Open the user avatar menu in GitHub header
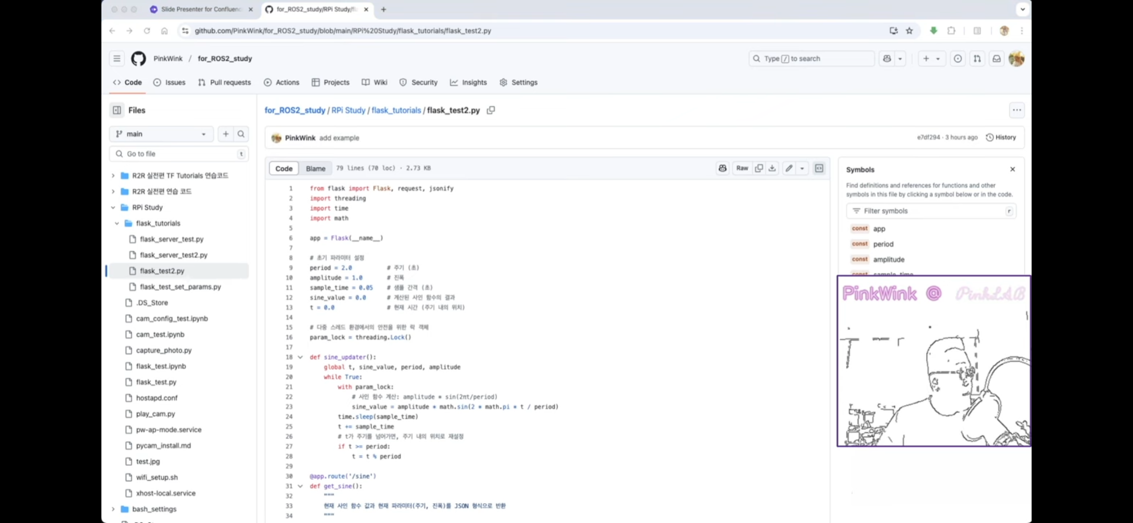 [1017, 59]
